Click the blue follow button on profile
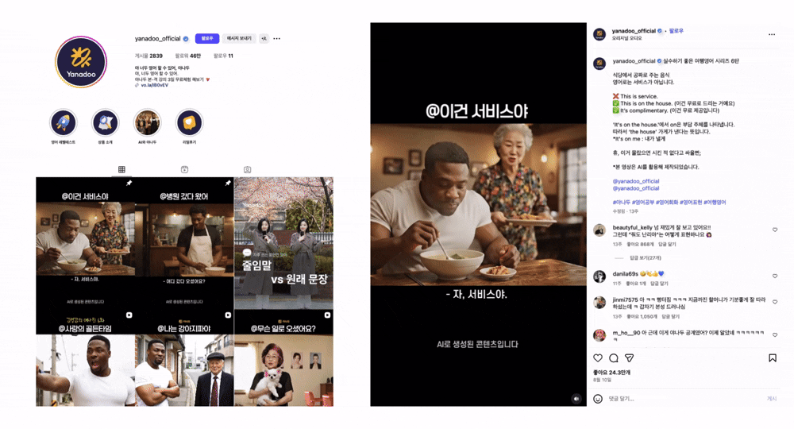Image resolution: width=794 pixels, height=429 pixels. tap(207, 38)
